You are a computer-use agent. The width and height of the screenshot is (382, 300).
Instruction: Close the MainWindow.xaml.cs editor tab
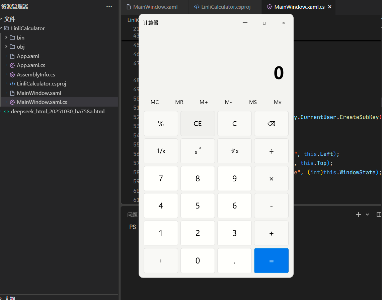330,7
